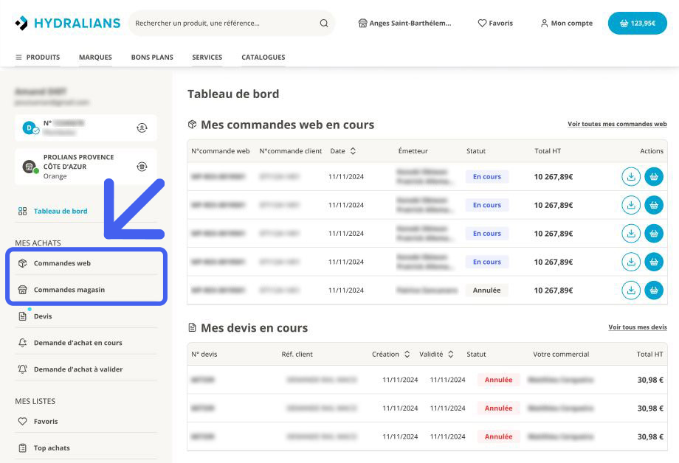This screenshot has width=679, height=463.
Task: Click the Statut header in orders table
Action: click(x=476, y=151)
